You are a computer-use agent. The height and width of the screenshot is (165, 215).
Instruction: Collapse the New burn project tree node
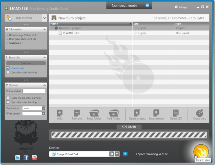click(52, 28)
